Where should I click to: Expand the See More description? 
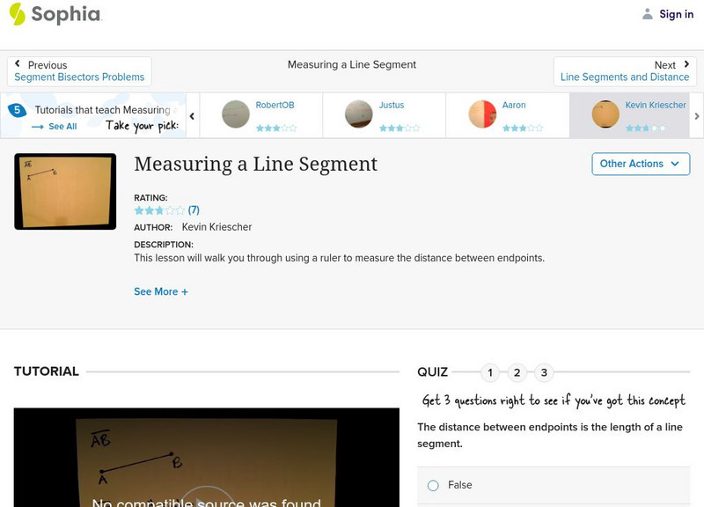161,291
